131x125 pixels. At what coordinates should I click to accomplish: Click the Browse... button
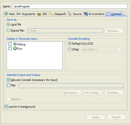click(114, 31)
